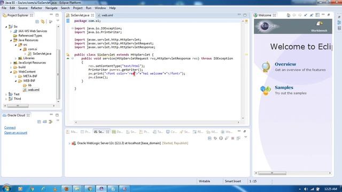Reduce font size icon in Welcome toolbar
342x192 pixels.
coord(305,15)
